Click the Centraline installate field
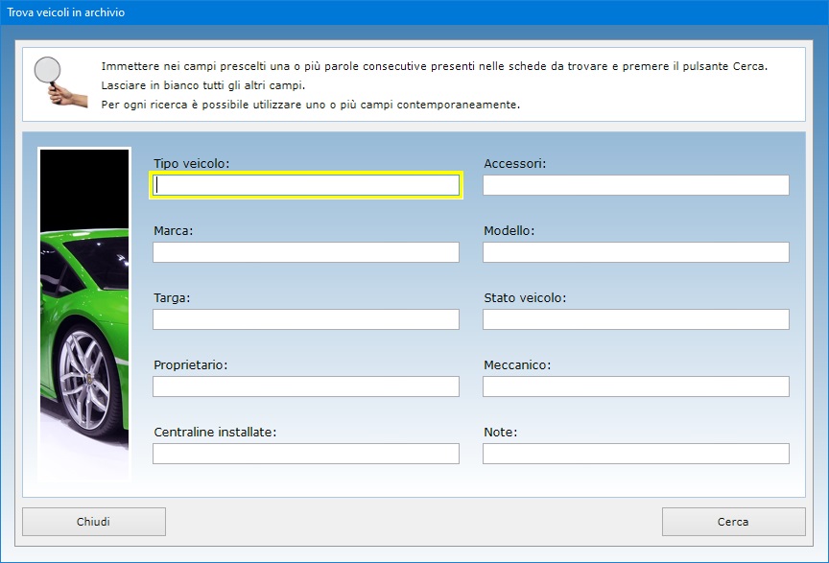The height and width of the screenshot is (563, 829). point(306,454)
